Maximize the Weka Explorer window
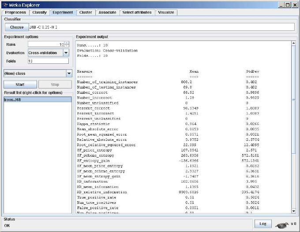Screen dimensions: 300x232 click(288, 5)
